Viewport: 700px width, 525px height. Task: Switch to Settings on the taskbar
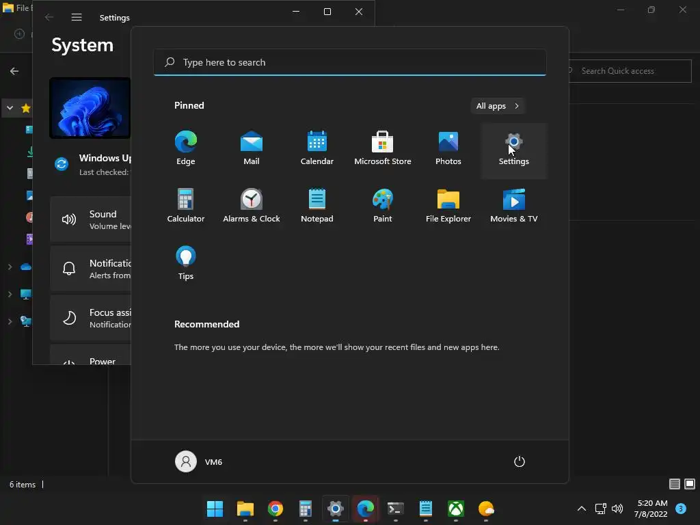(x=335, y=509)
